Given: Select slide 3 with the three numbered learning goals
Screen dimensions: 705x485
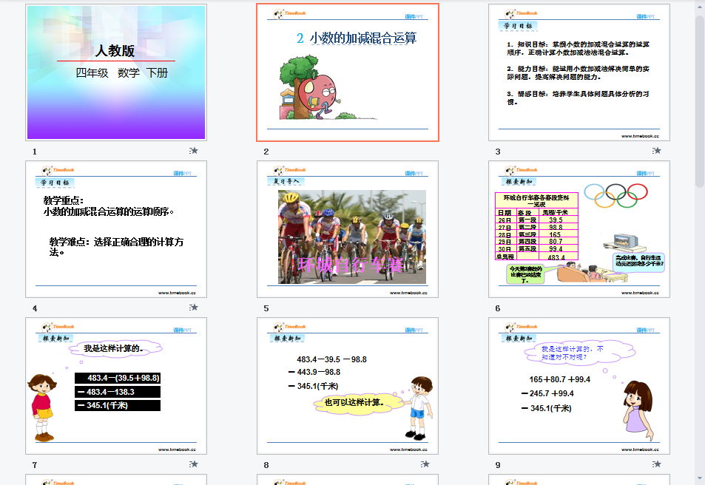Looking at the screenshot, I should click(x=579, y=72).
